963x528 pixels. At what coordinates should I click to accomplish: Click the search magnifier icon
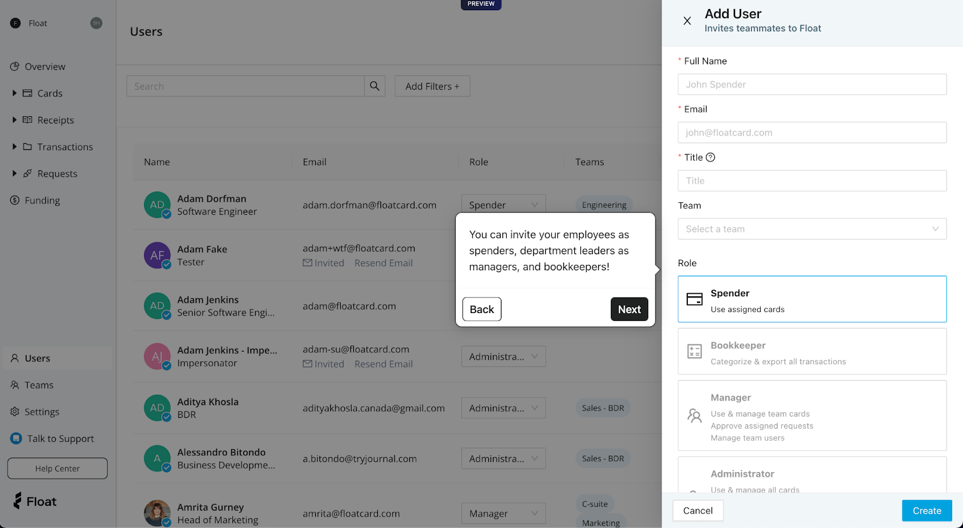[374, 86]
